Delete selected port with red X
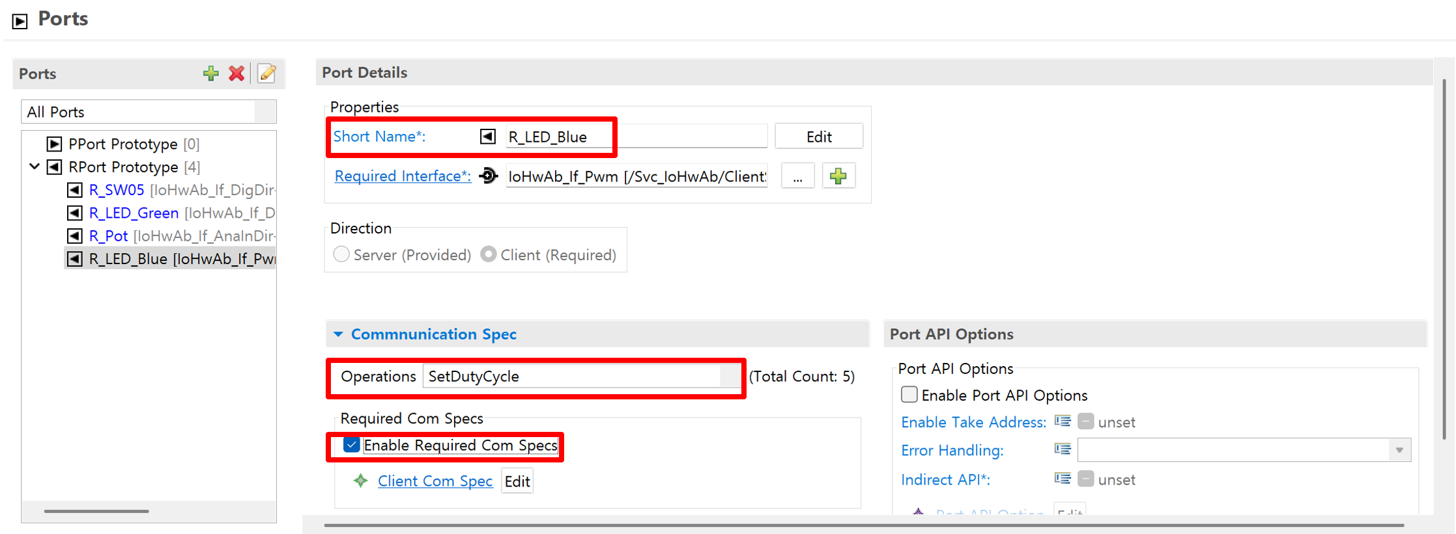 pyautogui.click(x=236, y=73)
